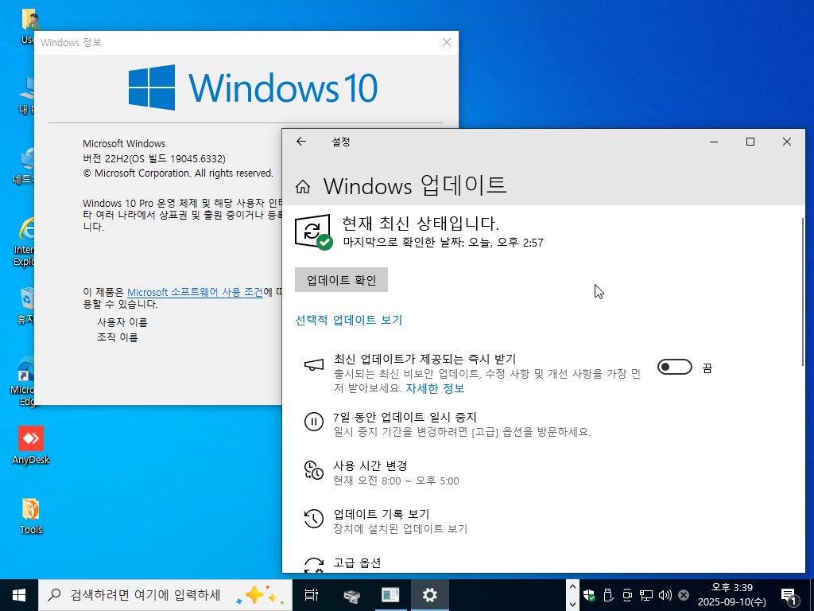The height and width of the screenshot is (611, 814).
Task: Open 업데이트 기록 보기 option
Action: pyautogui.click(x=382, y=514)
